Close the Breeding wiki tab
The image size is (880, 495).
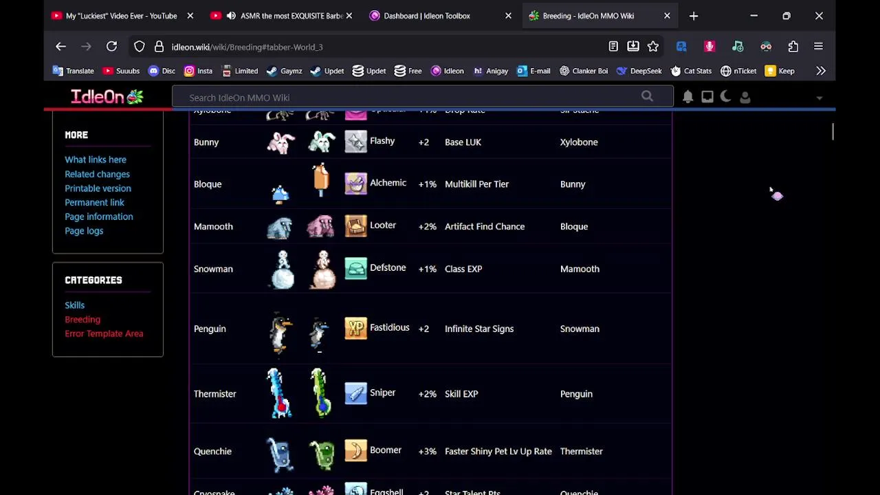pos(667,16)
